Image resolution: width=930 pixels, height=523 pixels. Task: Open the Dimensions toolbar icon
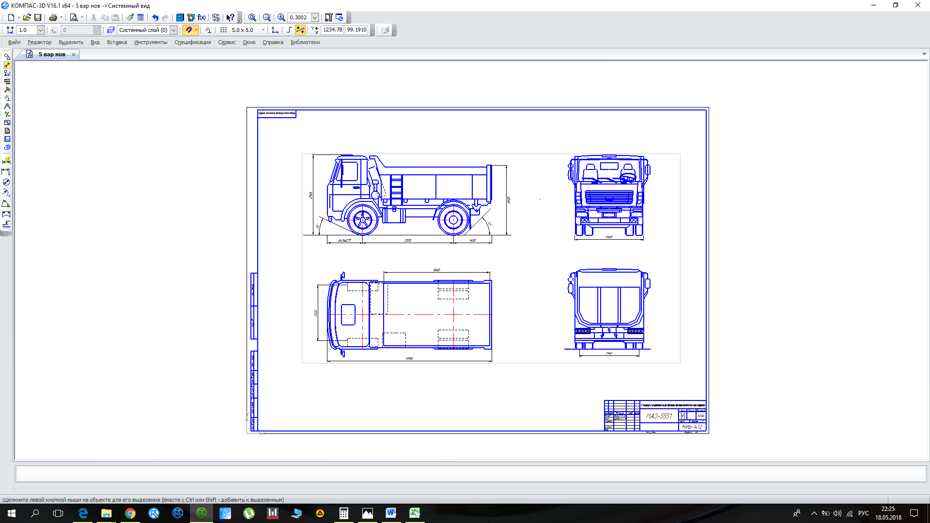(7, 65)
